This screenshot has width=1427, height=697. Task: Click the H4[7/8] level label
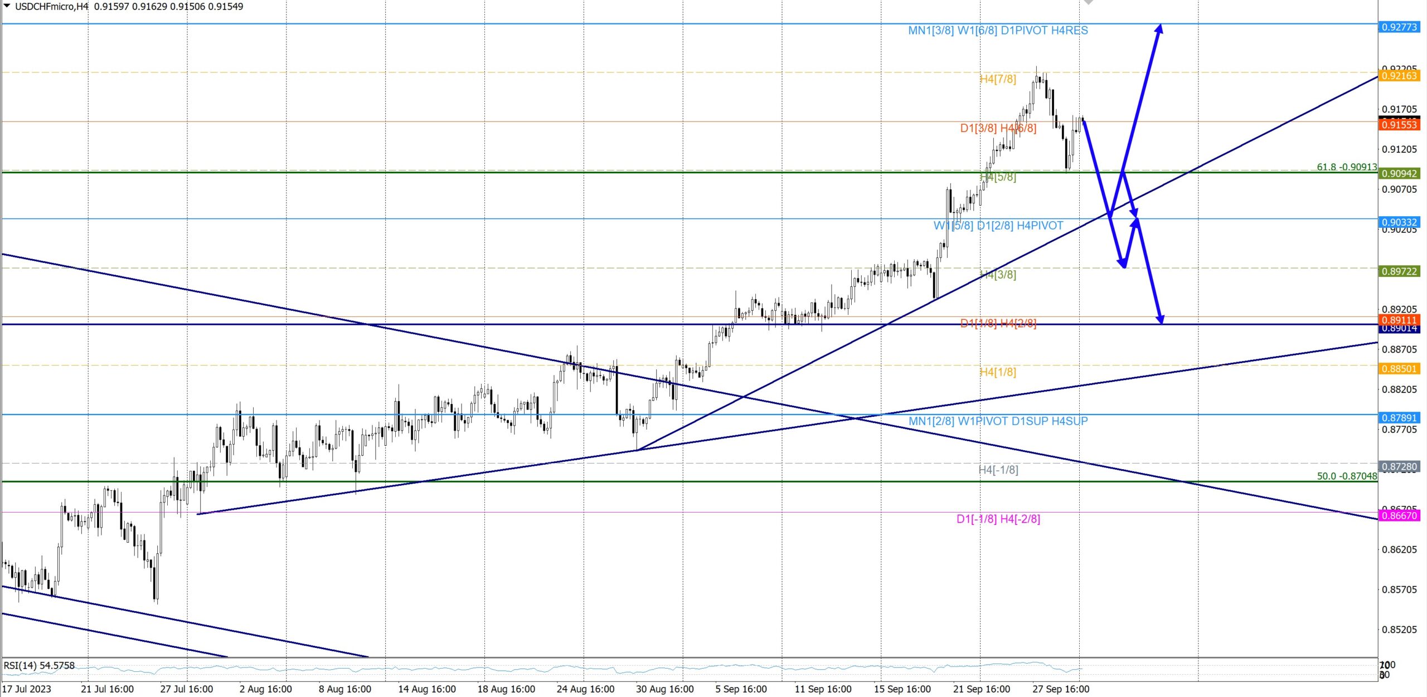(x=998, y=79)
